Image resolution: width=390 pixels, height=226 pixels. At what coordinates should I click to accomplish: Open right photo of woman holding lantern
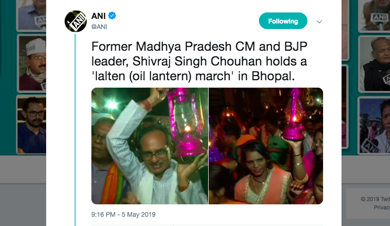click(266, 146)
